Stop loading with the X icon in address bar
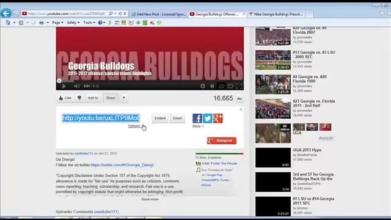This screenshot has width=391, height=220. (x=125, y=13)
